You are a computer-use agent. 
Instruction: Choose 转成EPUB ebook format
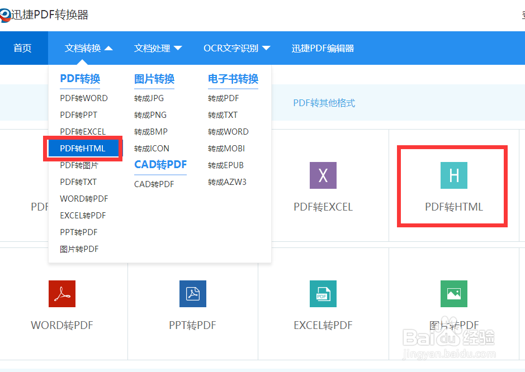226,165
